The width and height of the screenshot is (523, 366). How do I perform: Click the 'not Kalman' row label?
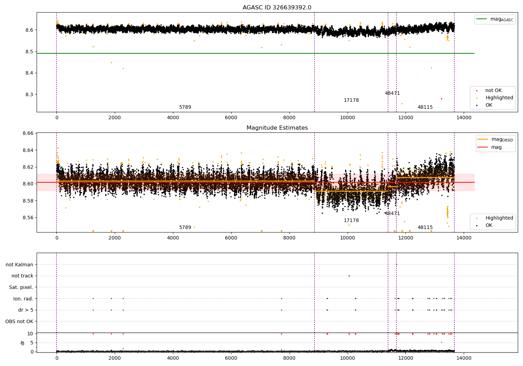pyautogui.click(x=20, y=265)
